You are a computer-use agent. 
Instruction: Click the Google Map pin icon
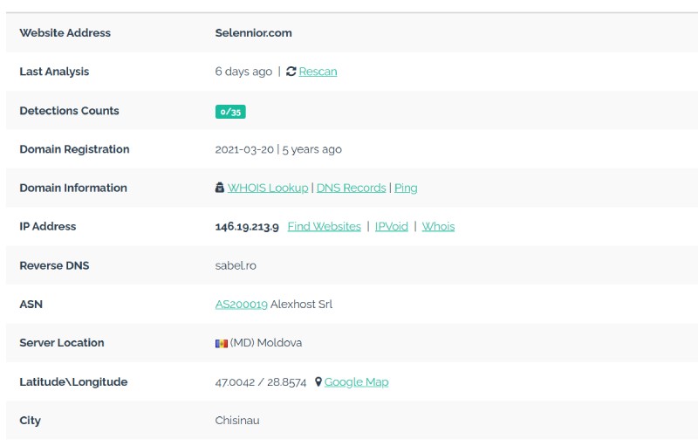(x=318, y=381)
